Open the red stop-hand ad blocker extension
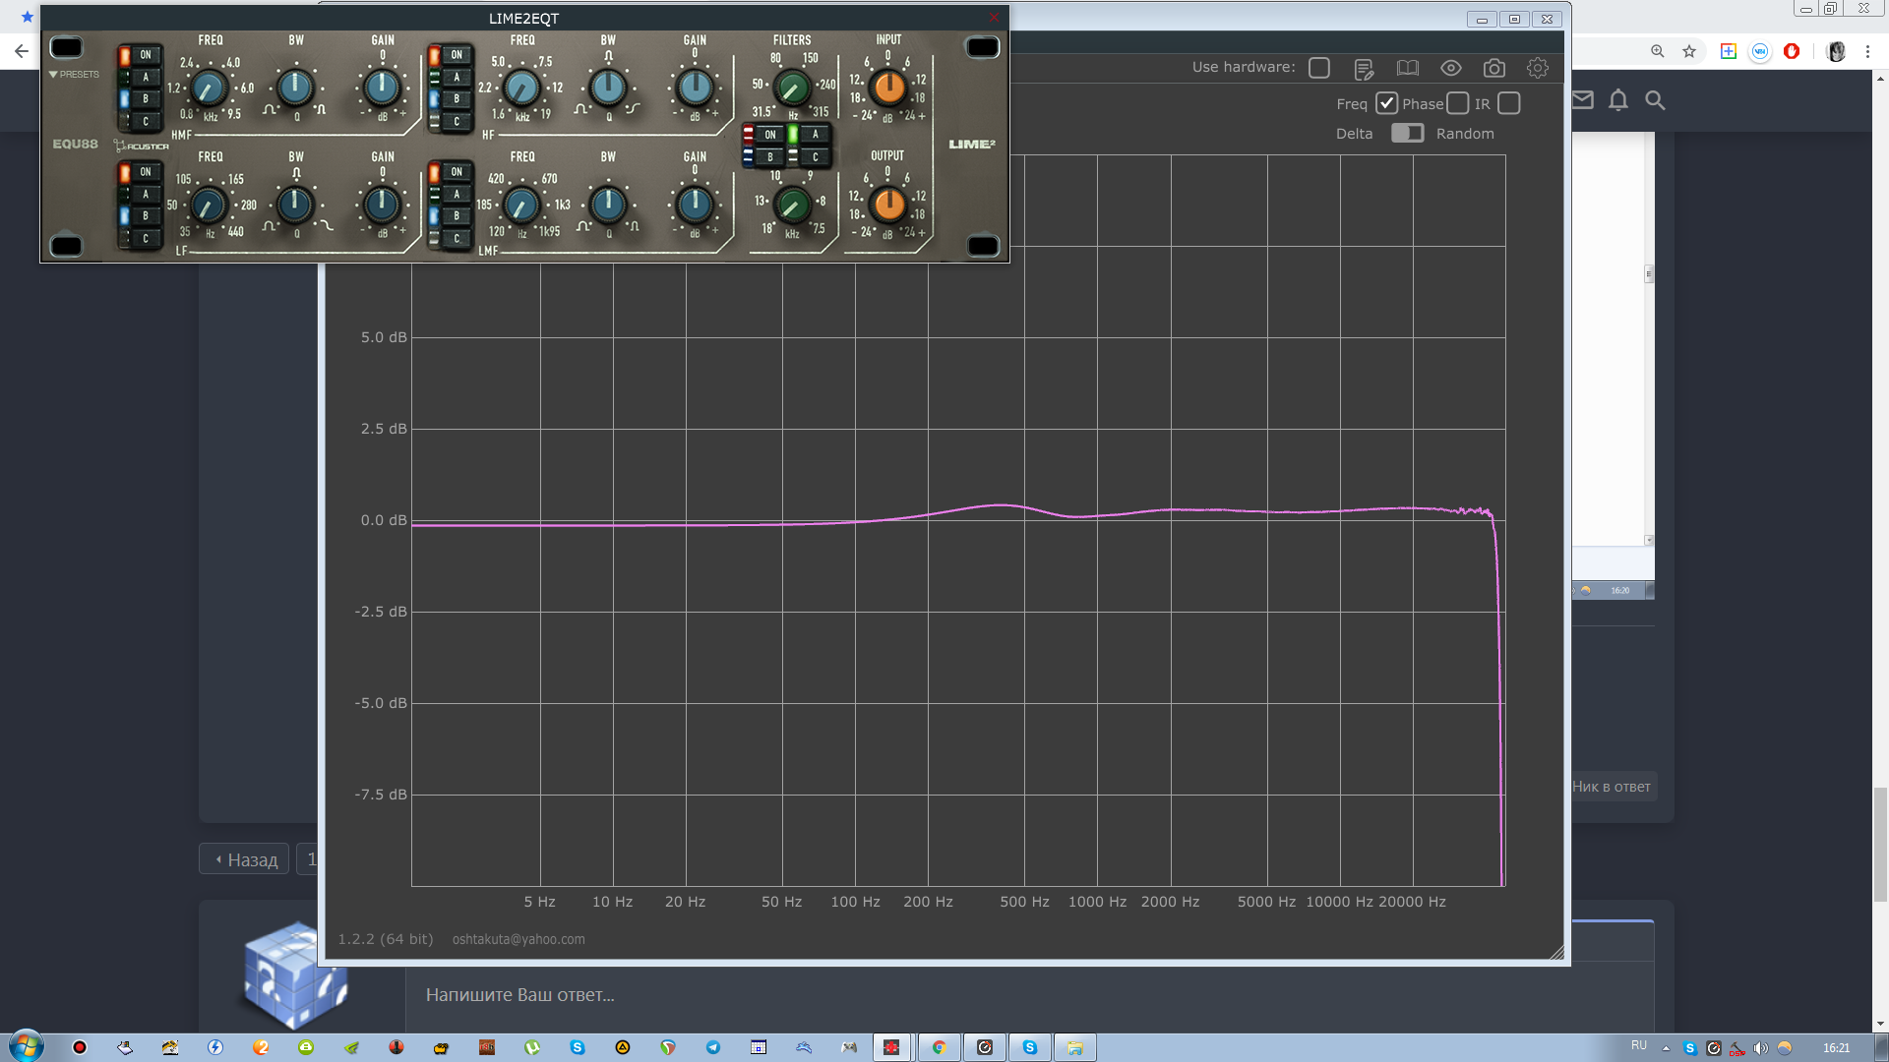This screenshot has height=1062, width=1889. click(x=1792, y=51)
